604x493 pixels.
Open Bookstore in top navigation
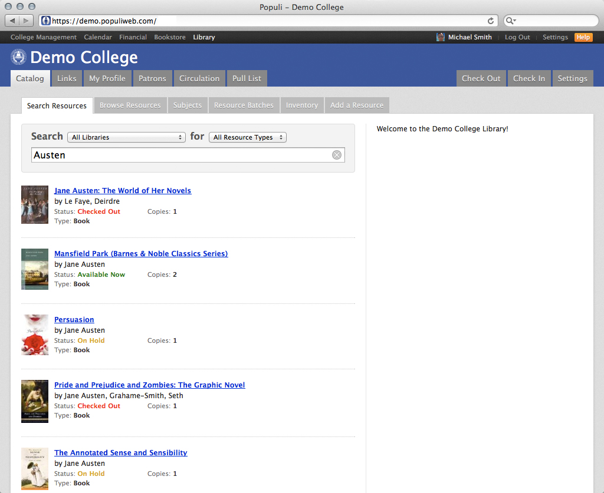coord(170,37)
